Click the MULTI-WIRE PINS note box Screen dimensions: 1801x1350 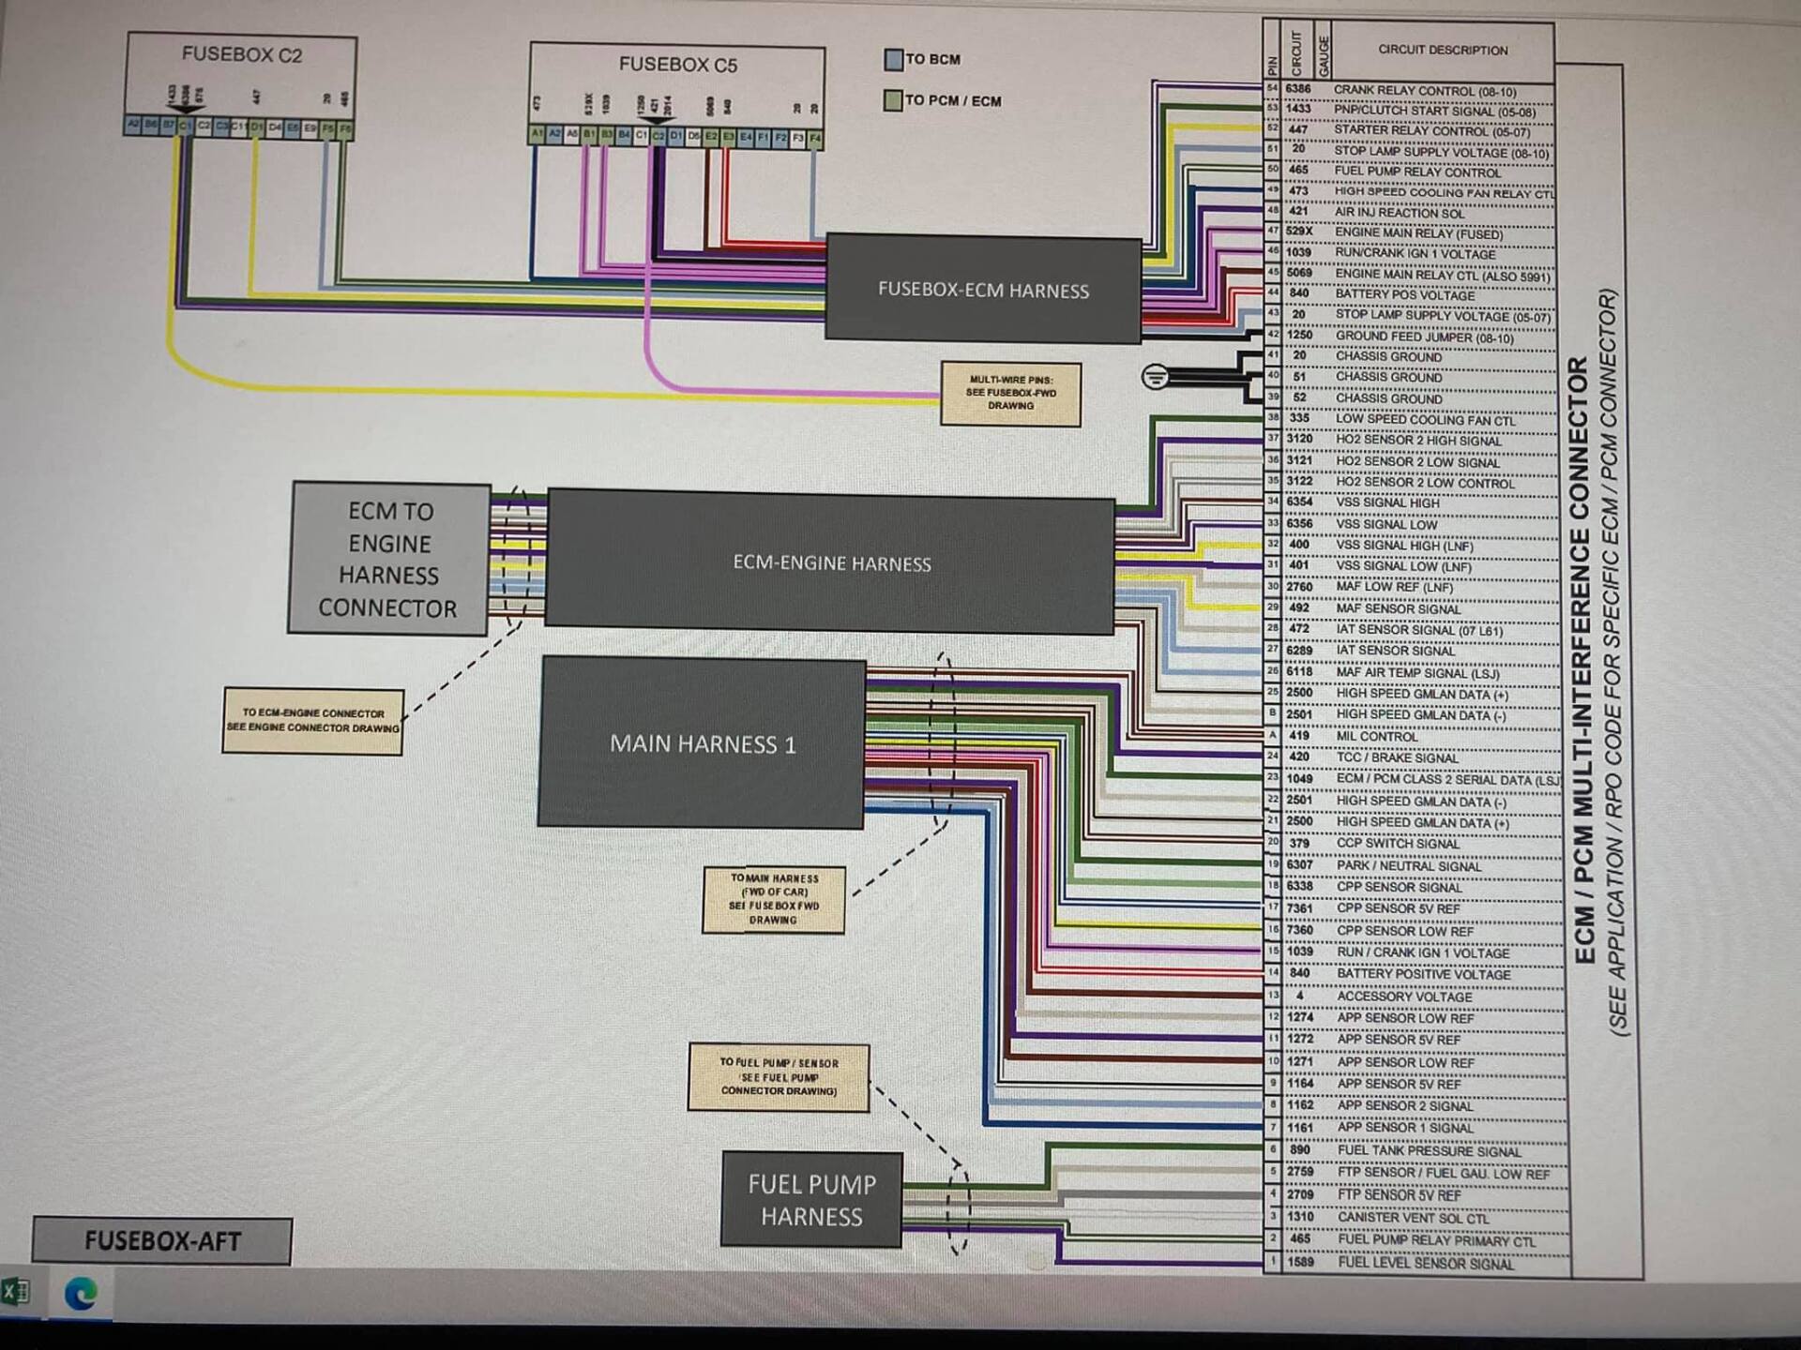point(1010,394)
